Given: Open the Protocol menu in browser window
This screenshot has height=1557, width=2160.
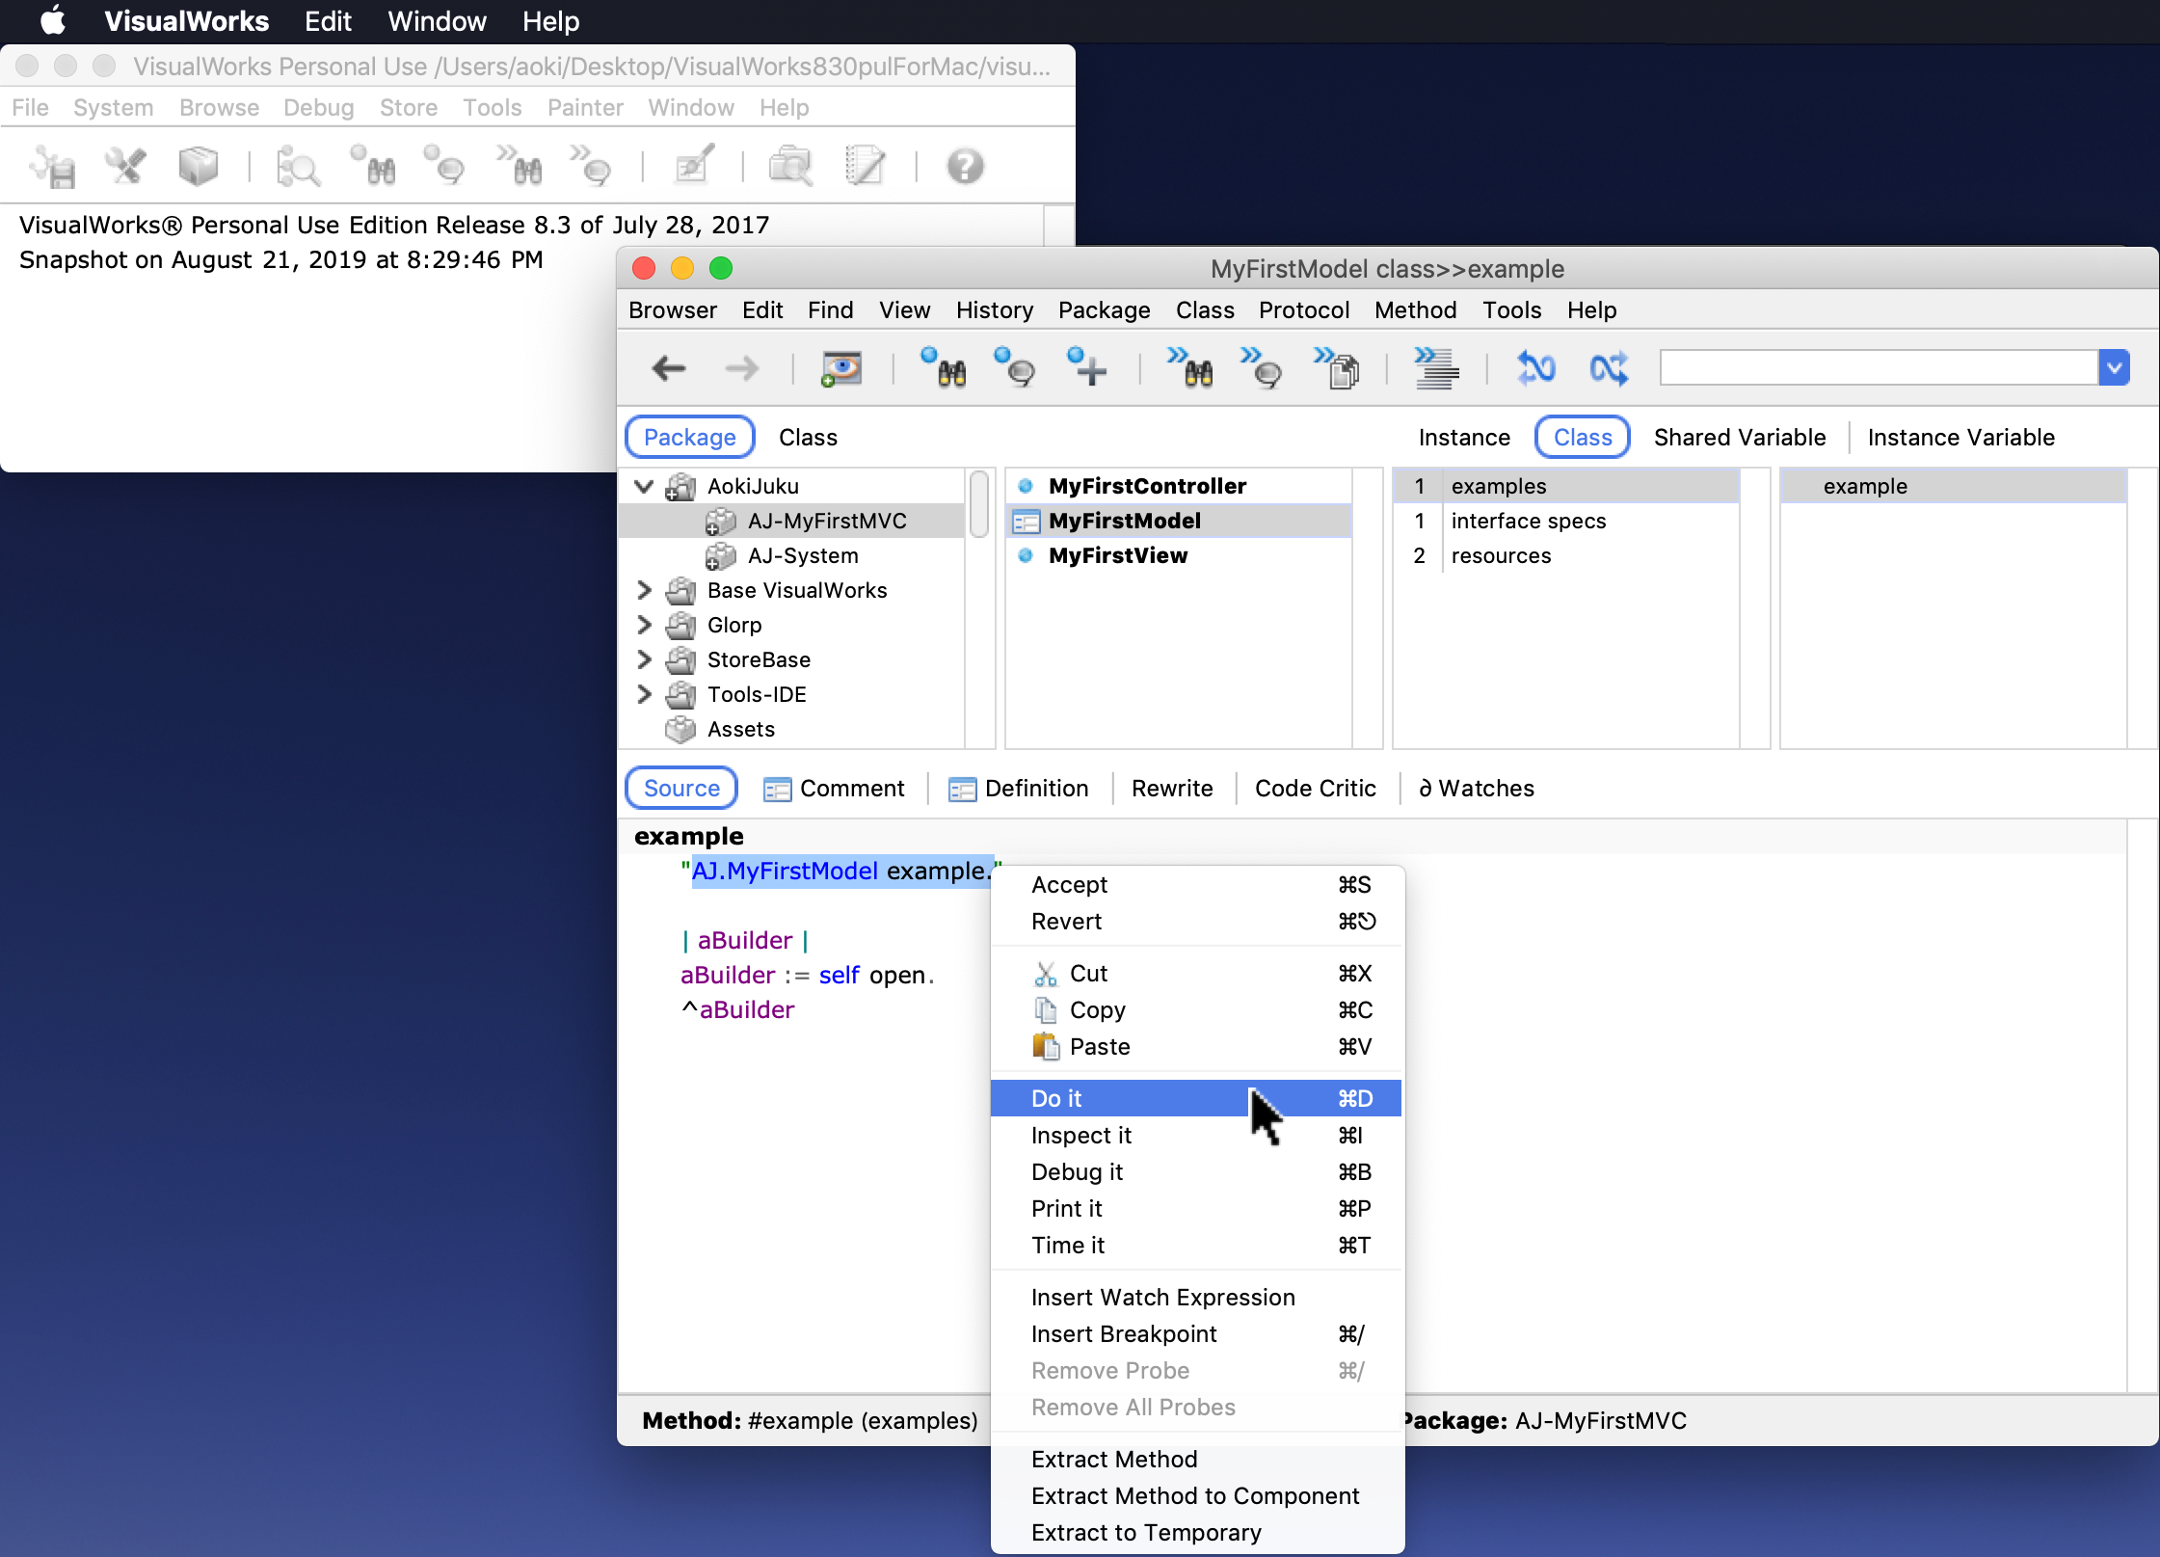Looking at the screenshot, I should point(1304,310).
